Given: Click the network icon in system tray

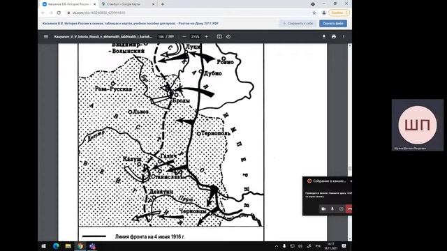Looking at the screenshot, I should 292,246.
